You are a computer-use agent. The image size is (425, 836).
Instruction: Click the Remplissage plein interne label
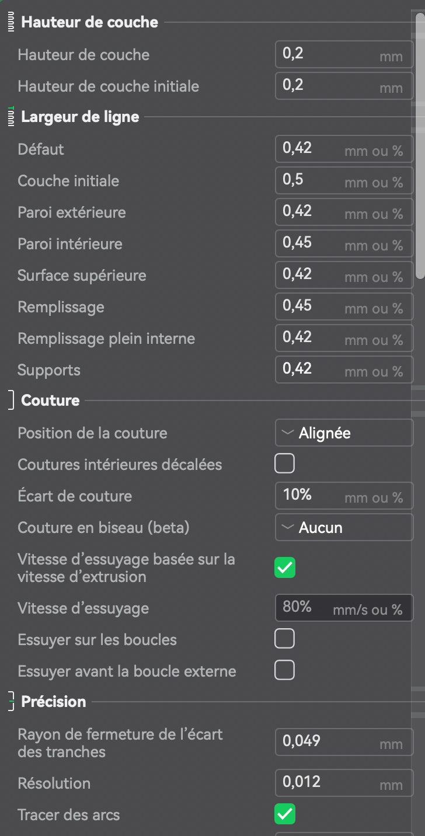[106, 339]
